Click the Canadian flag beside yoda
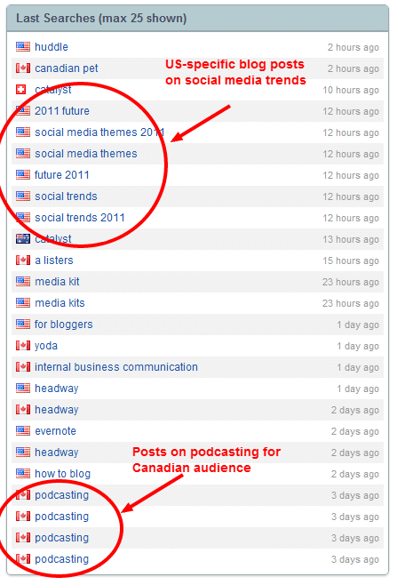 pos(23,346)
